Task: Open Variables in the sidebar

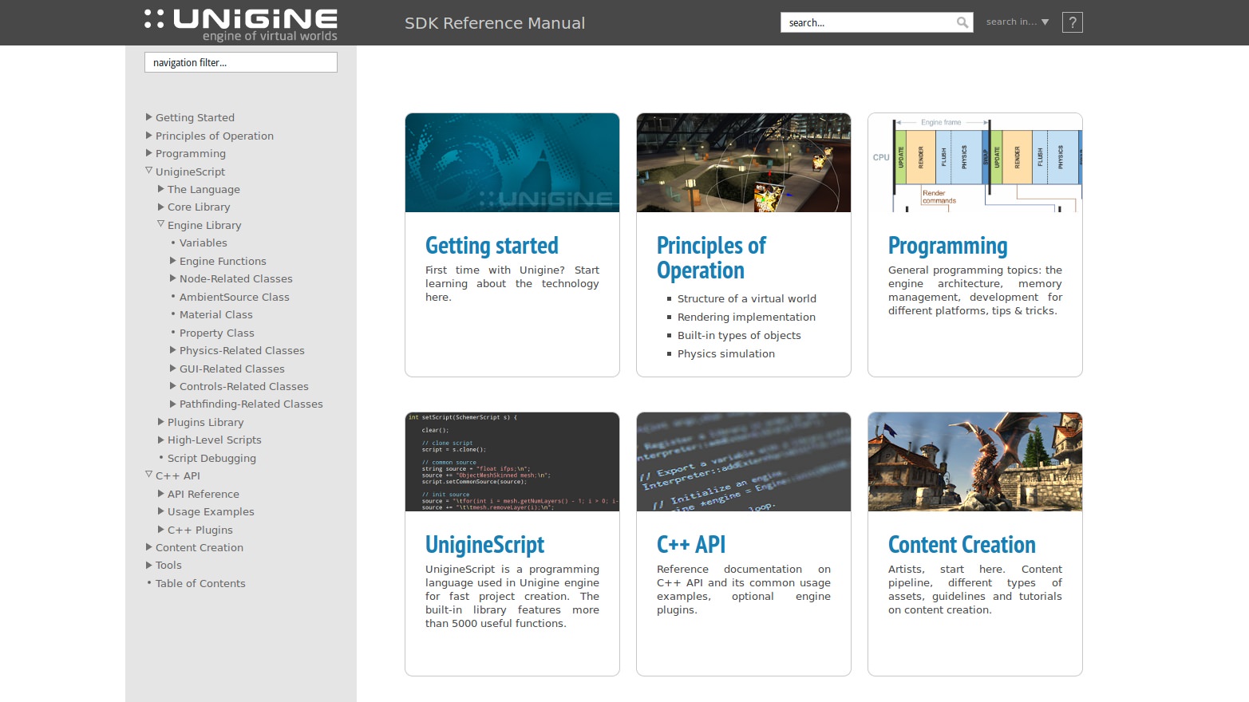Action: (203, 243)
